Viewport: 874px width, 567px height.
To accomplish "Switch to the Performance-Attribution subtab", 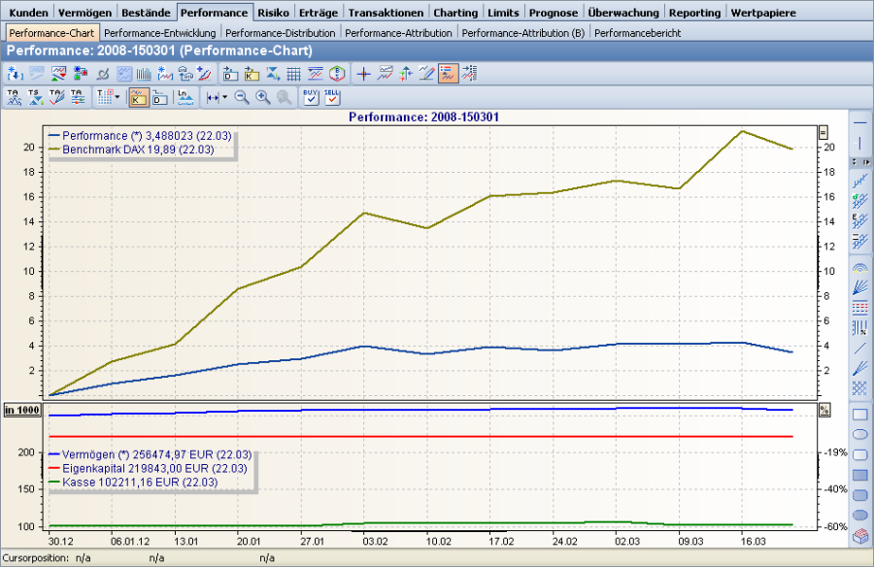I will (398, 33).
